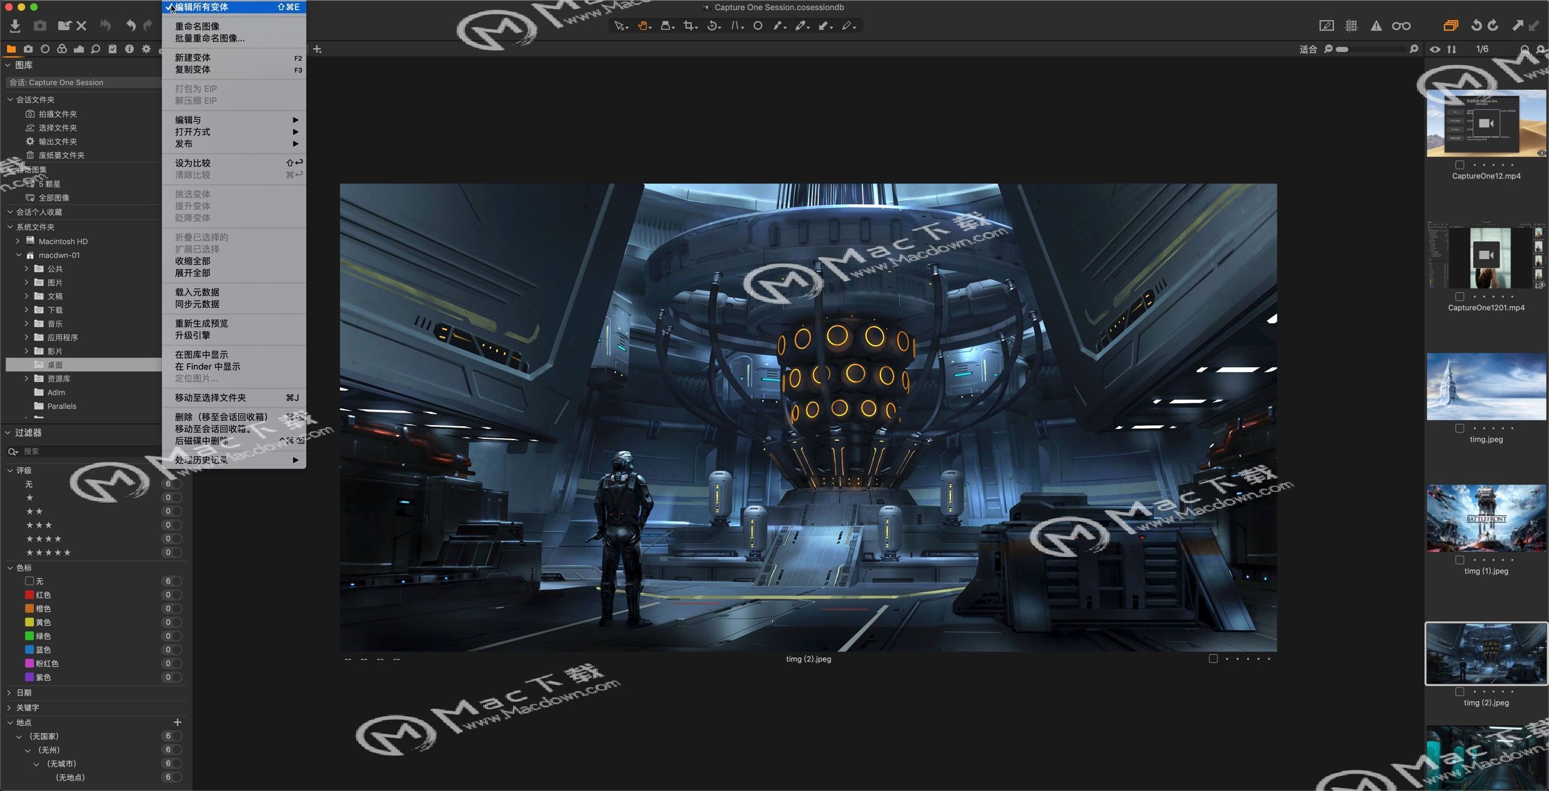Click the move-to-folder icon in top toolbar
1549x791 pixels.
click(64, 26)
